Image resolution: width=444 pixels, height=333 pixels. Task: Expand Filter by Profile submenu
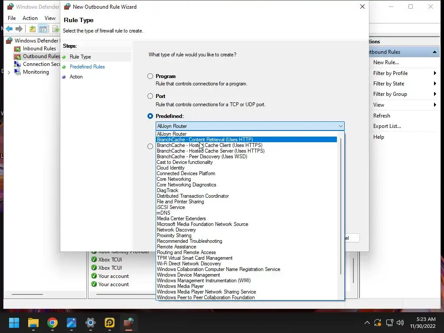pyautogui.click(x=405, y=73)
